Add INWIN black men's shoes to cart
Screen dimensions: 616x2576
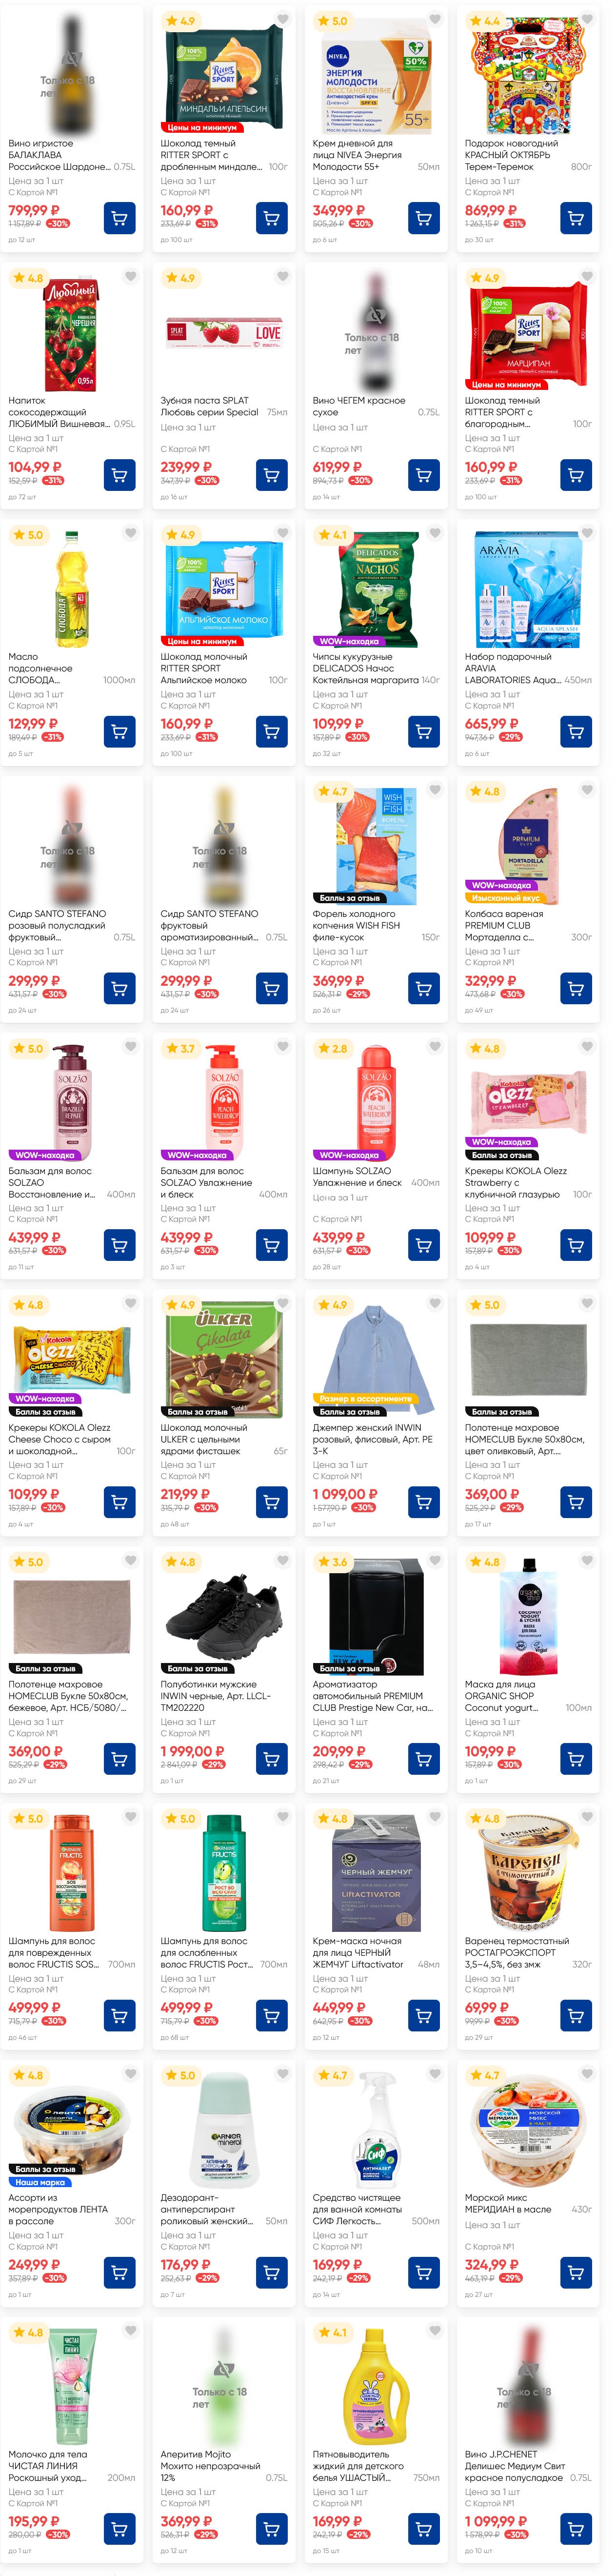[x=271, y=1759]
